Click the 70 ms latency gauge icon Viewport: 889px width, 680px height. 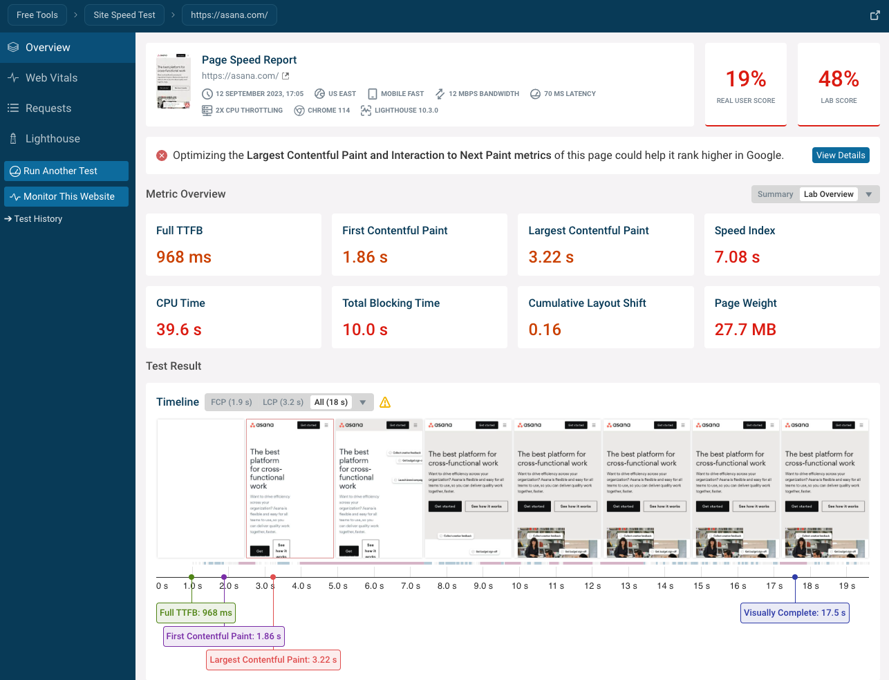click(x=535, y=94)
